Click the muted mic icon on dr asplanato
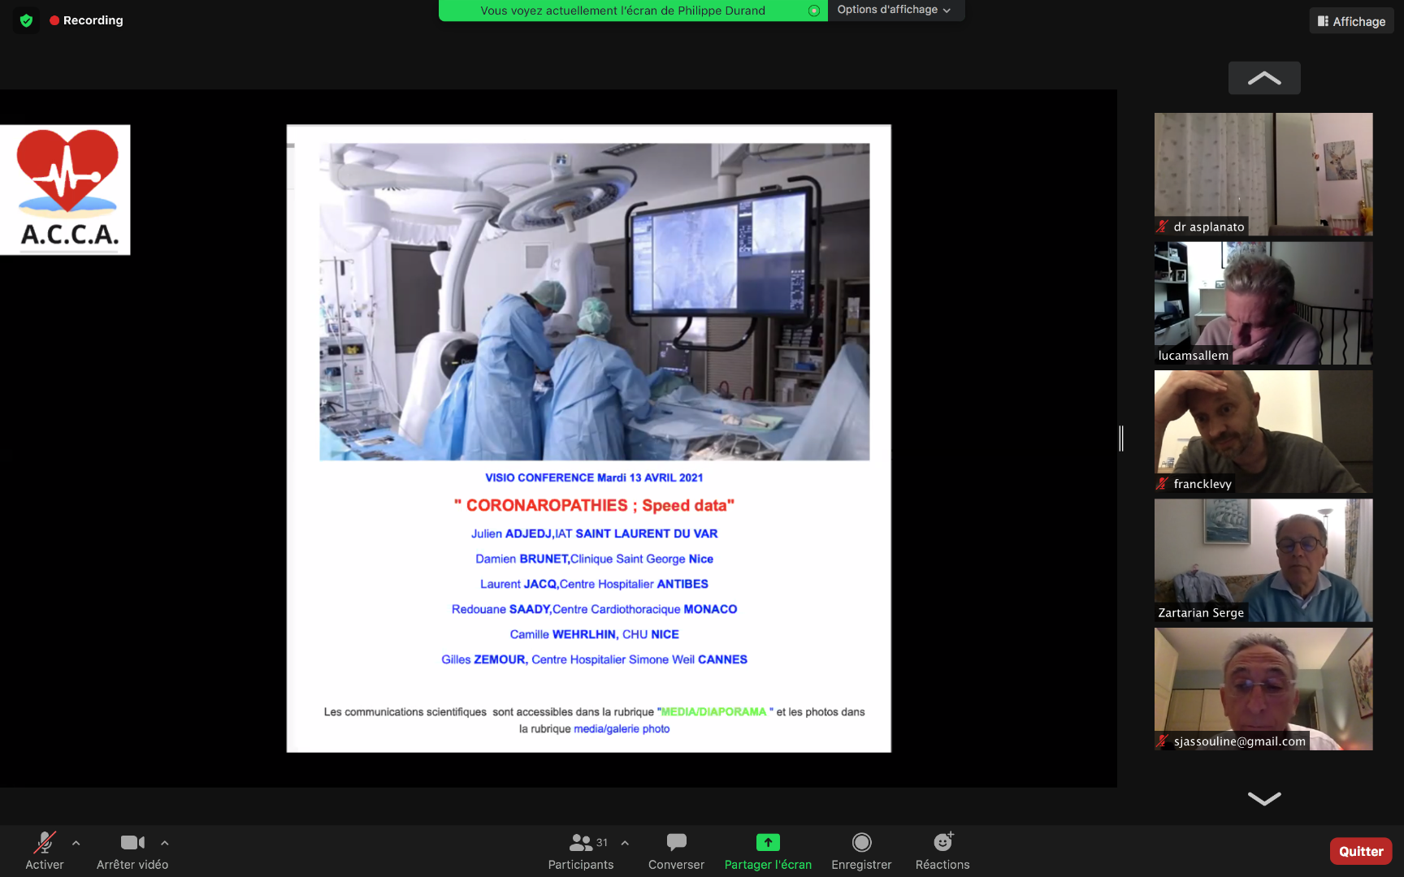 pos(1163,227)
